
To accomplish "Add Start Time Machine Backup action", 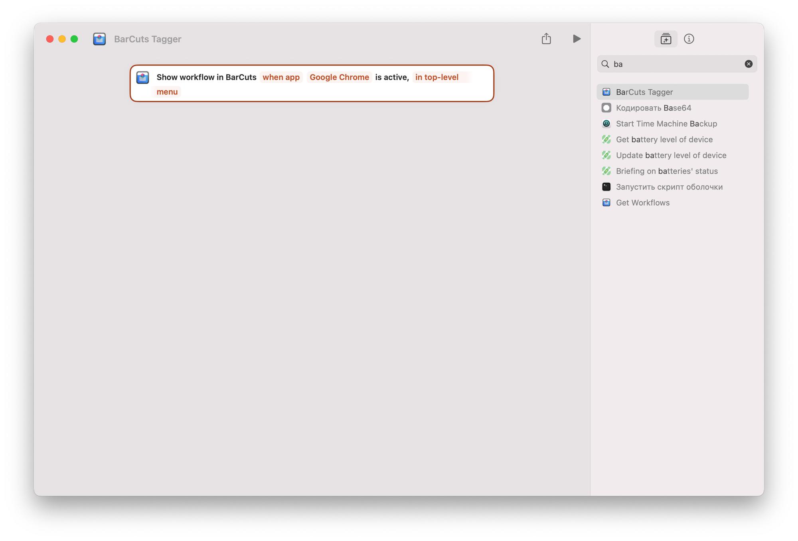I will tap(666, 124).
